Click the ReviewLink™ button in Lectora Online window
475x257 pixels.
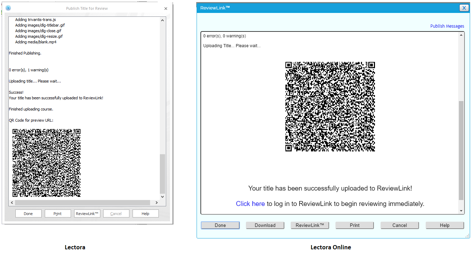(310, 226)
